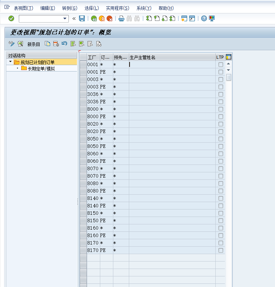Check LTP box for row 8020 PE

pos(221,131)
